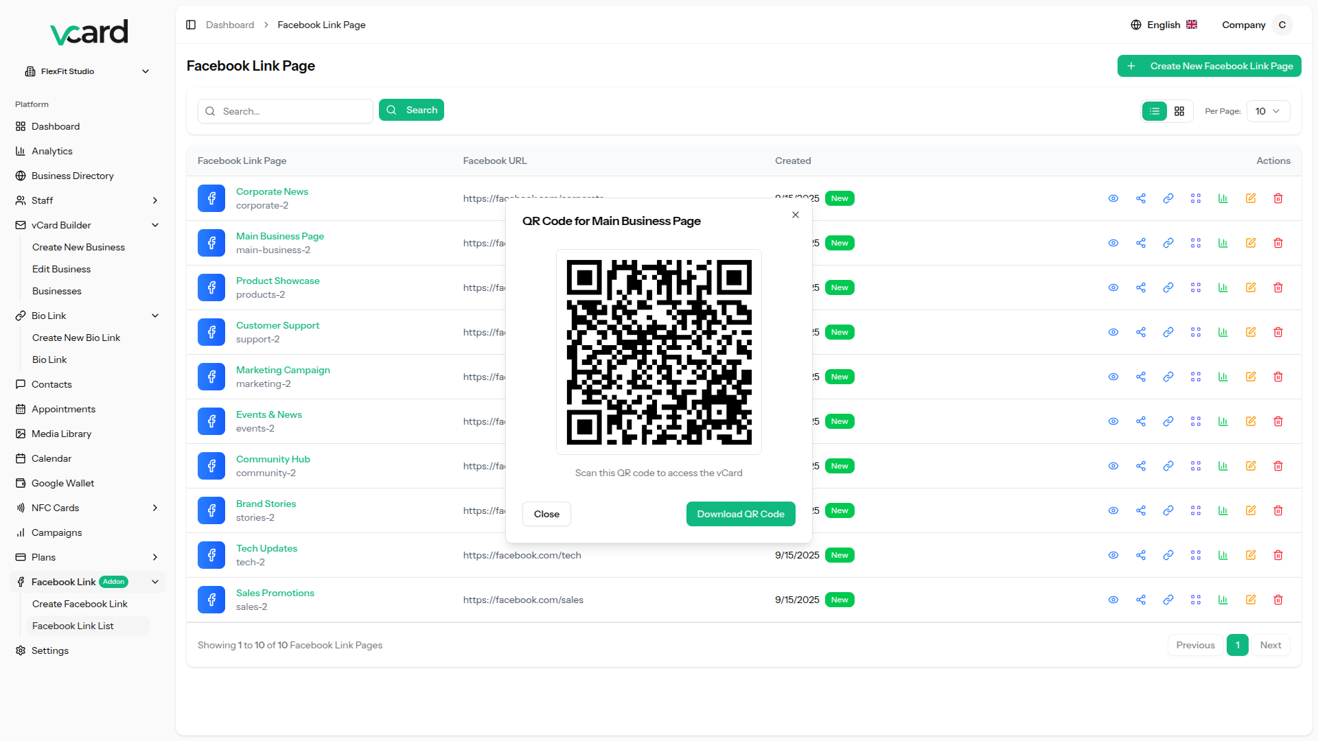View the Community Hub page (eye icon)

(x=1113, y=466)
